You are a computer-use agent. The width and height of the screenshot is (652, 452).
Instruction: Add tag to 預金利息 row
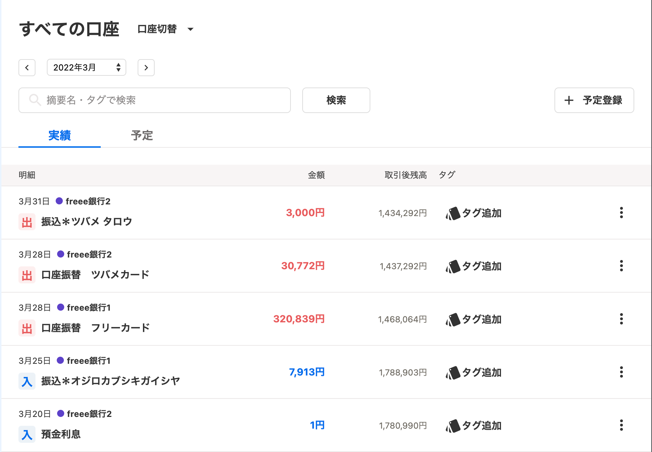[x=474, y=426]
